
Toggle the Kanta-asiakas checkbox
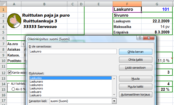point(10,73)
